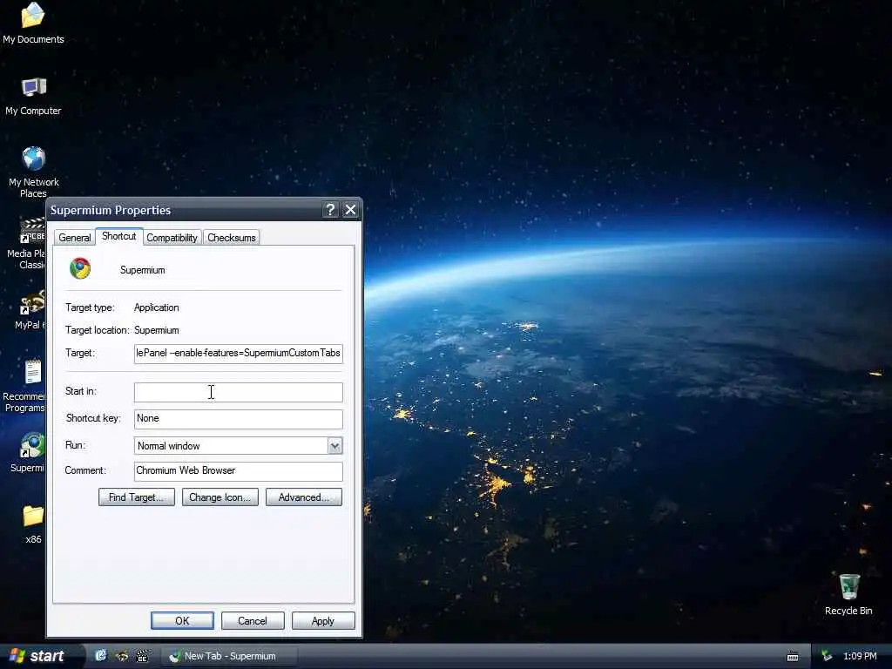The width and height of the screenshot is (892, 669).
Task: Click the taskbar clock showing 1:09 PM
Action: point(860,656)
